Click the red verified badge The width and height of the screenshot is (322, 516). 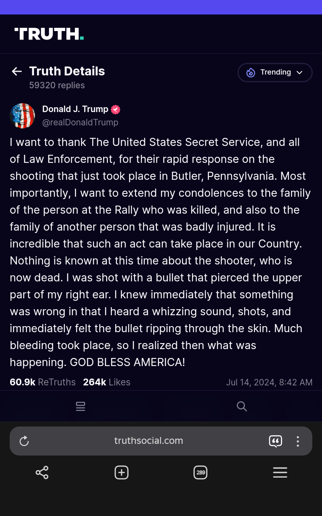click(x=116, y=110)
